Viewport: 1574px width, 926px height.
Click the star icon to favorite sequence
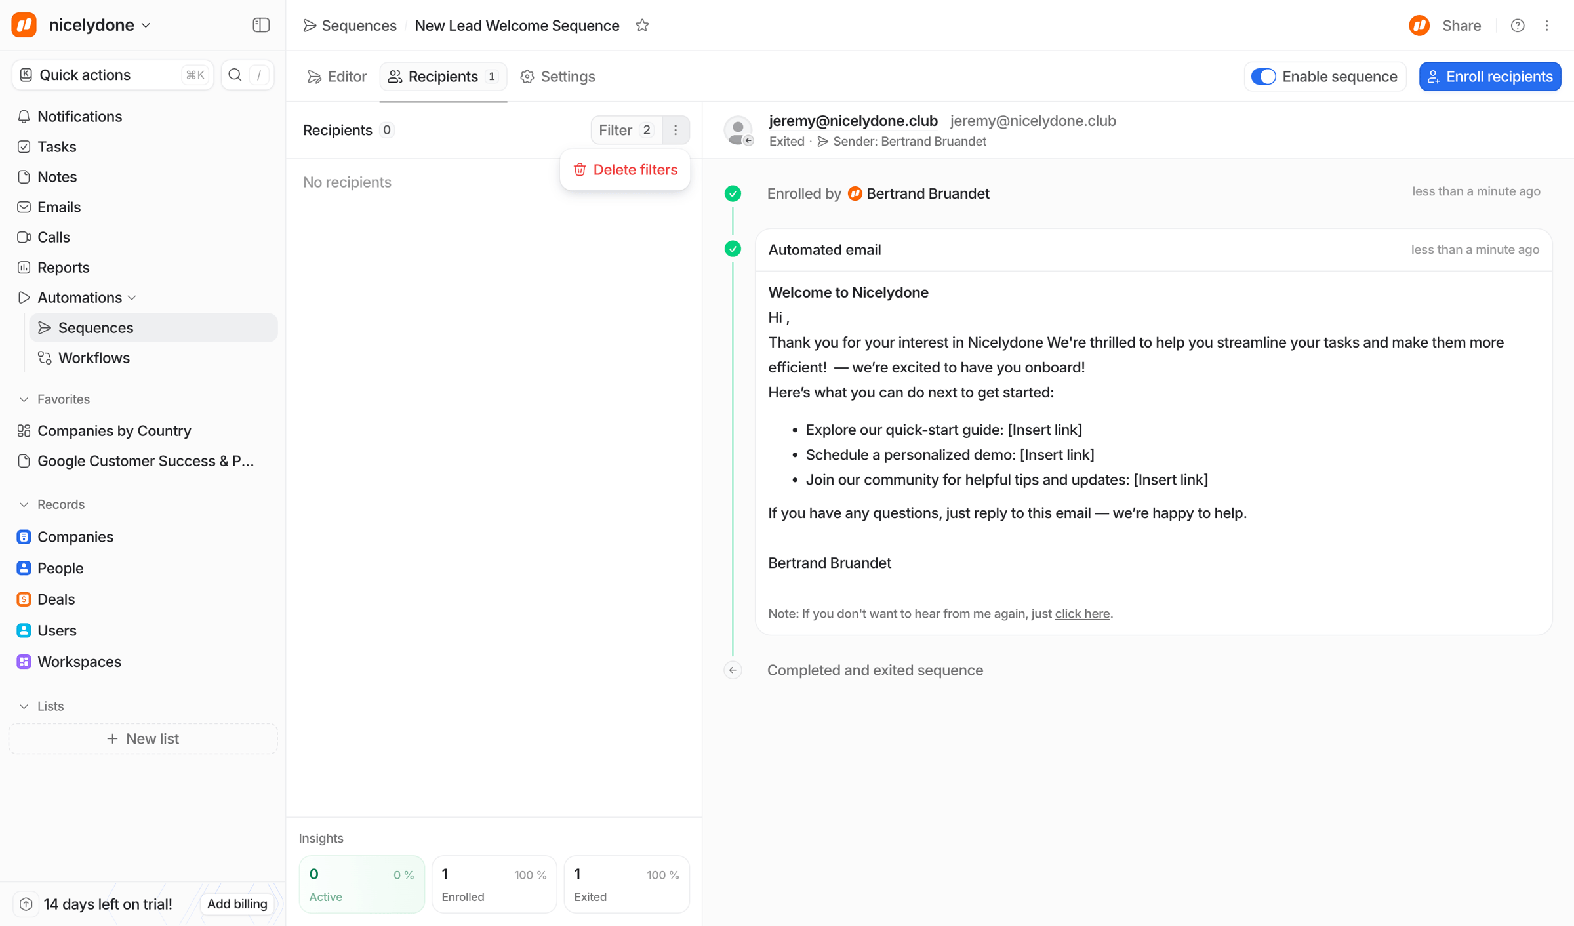click(x=642, y=25)
